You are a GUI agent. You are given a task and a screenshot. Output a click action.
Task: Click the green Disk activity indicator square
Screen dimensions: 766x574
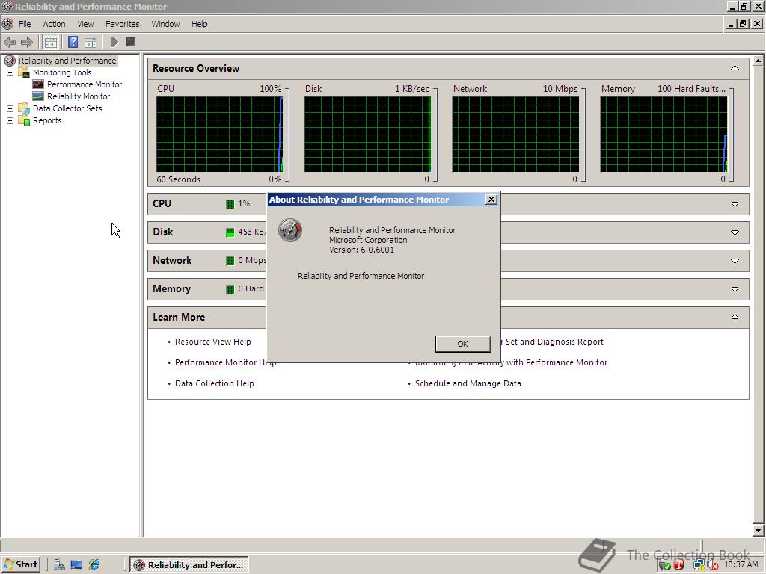[230, 232]
